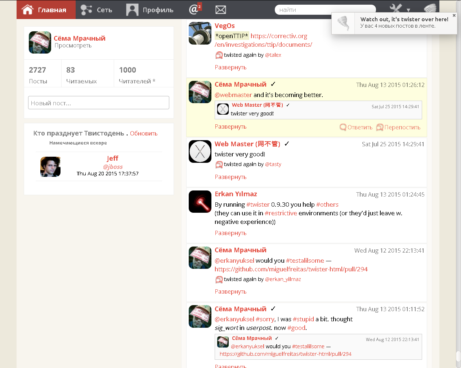Click Erkan Yılmaz's red avatar
The width and height of the screenshot is (461, 368).
click(x=200, y=202)
